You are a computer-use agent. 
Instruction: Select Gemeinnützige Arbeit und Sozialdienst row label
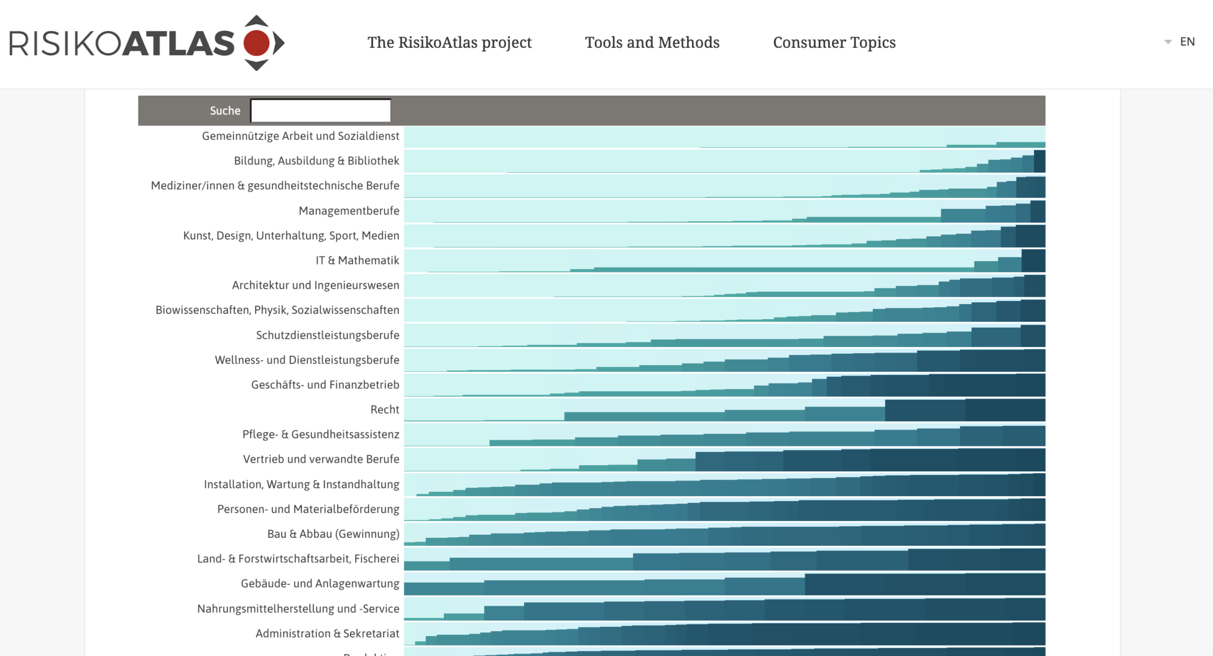pos(300,136)
